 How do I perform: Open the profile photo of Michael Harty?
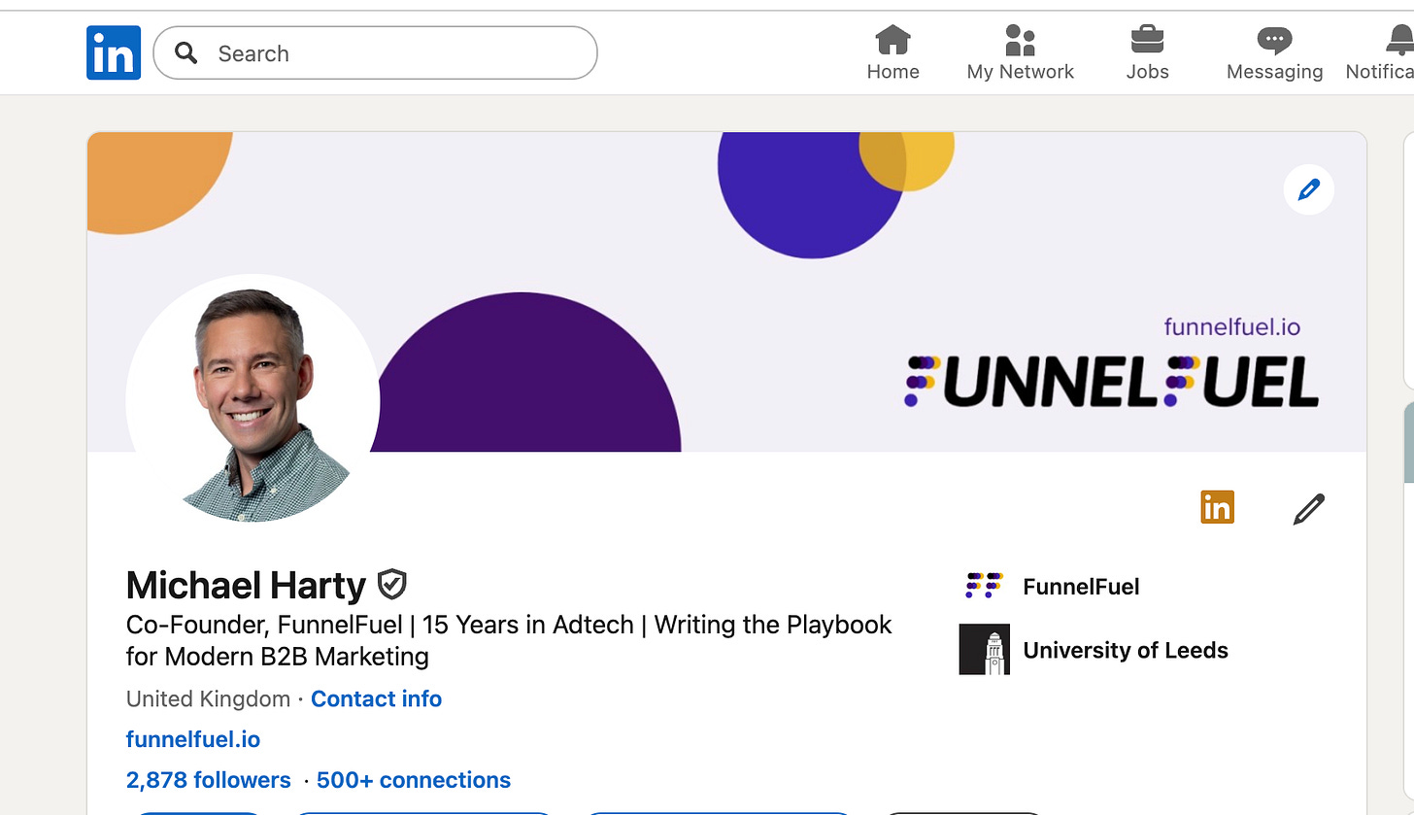(x=252, y=401)
